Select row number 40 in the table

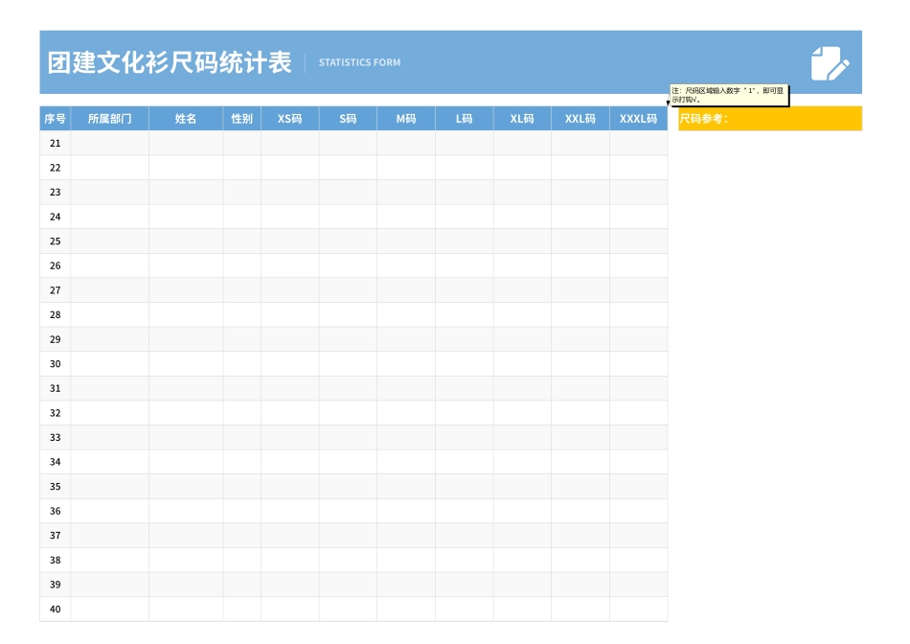[x=55, y=608]
